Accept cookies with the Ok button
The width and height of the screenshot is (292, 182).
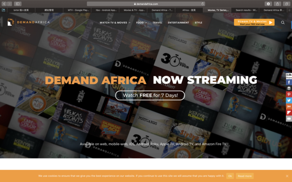click(230, 176)
